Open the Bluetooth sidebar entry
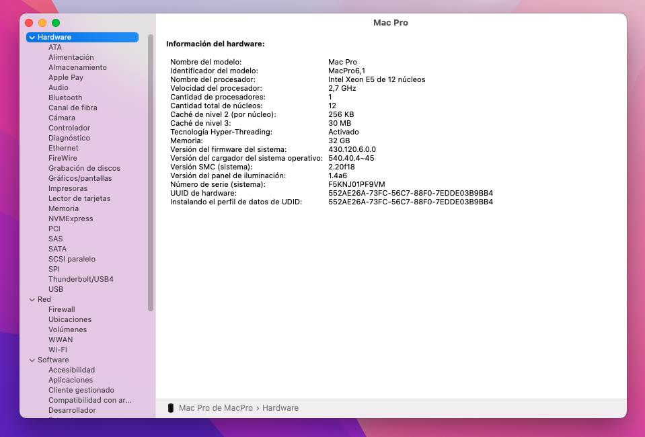 65,97
